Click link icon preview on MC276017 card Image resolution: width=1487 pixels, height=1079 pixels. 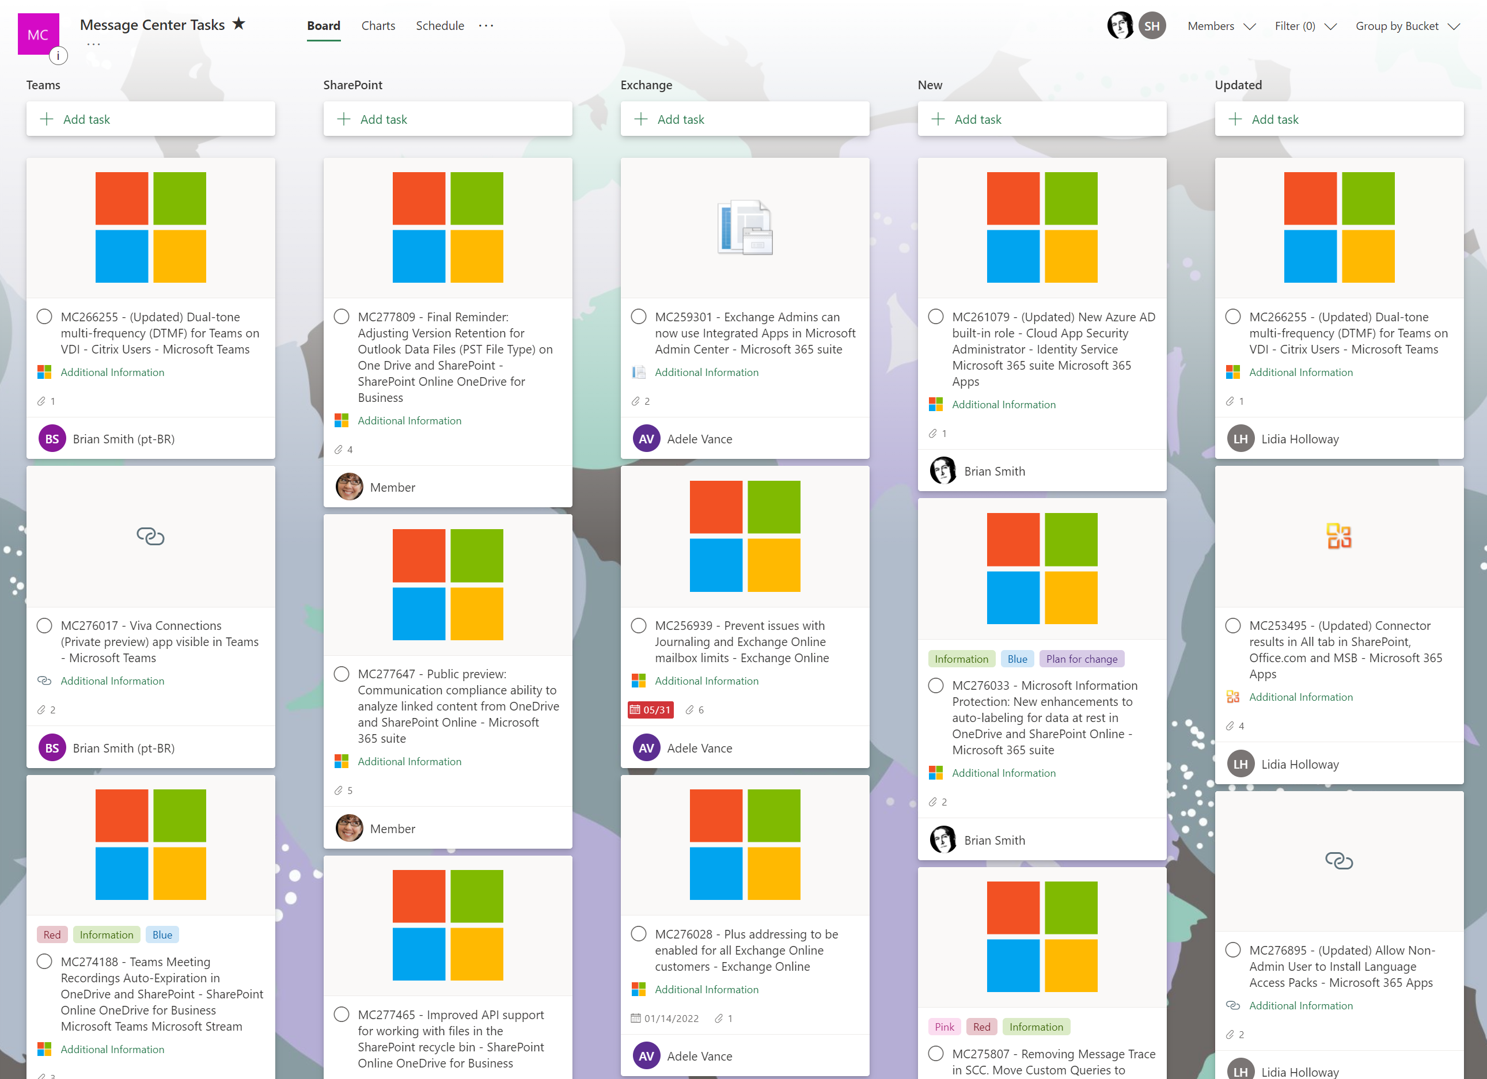tap(150, 536)
